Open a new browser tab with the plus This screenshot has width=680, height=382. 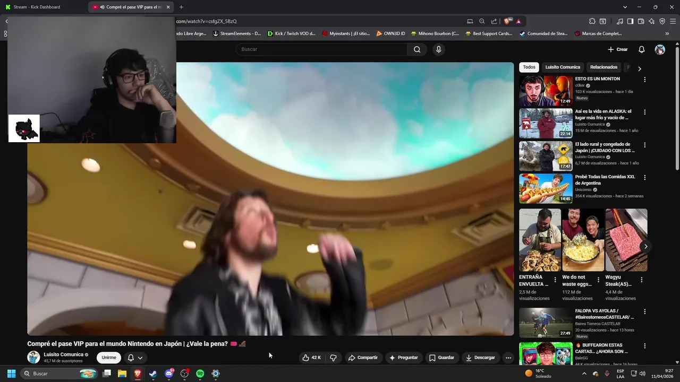click(x=181, y=7)
